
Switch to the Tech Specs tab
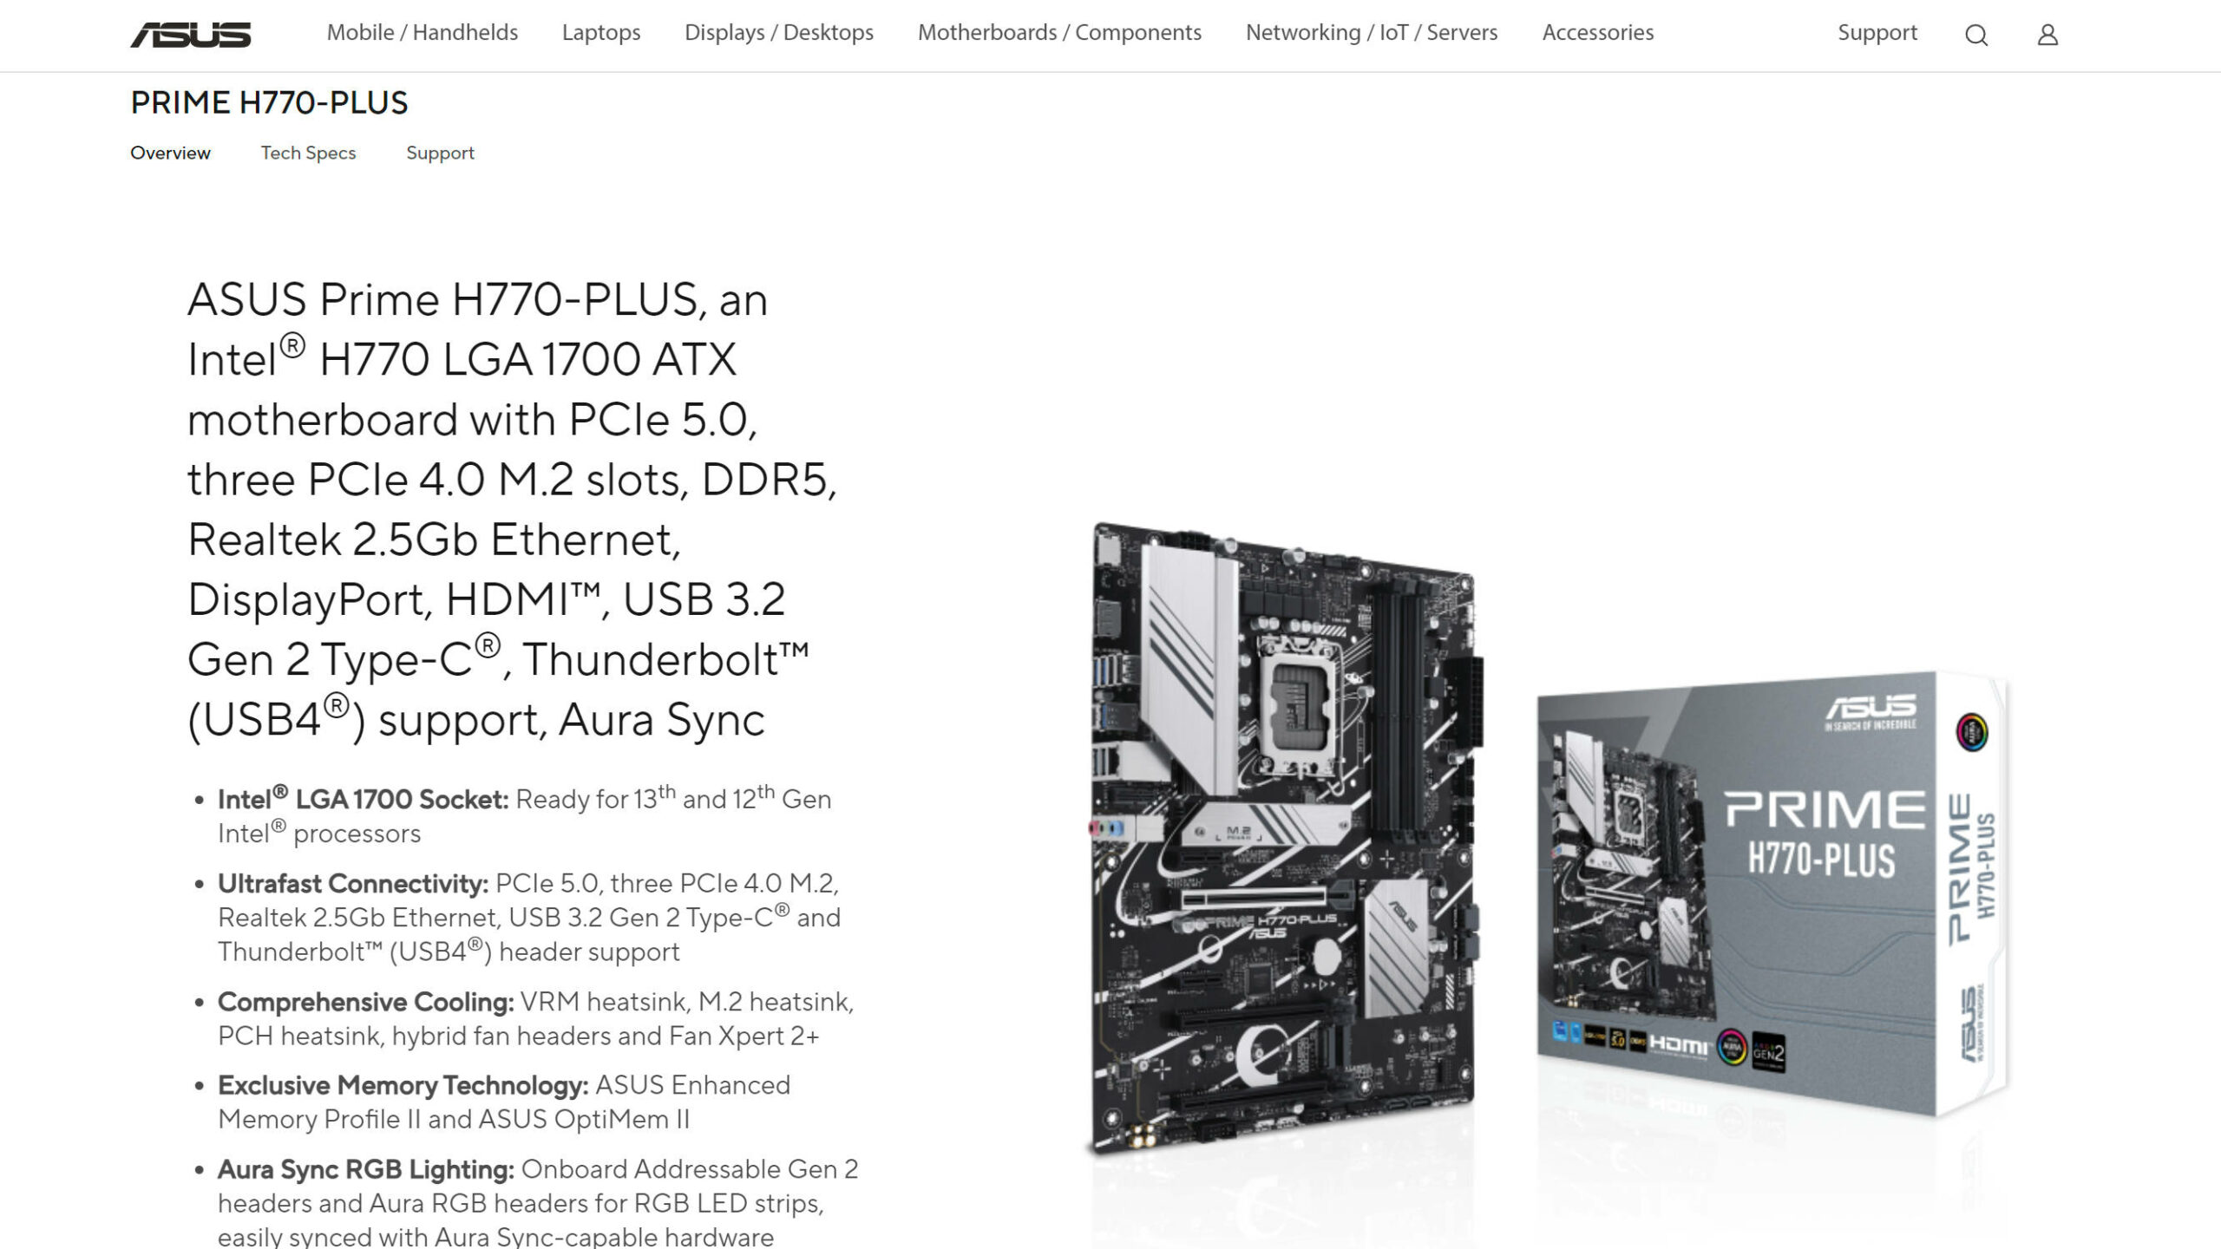click(x=308, y=153)
